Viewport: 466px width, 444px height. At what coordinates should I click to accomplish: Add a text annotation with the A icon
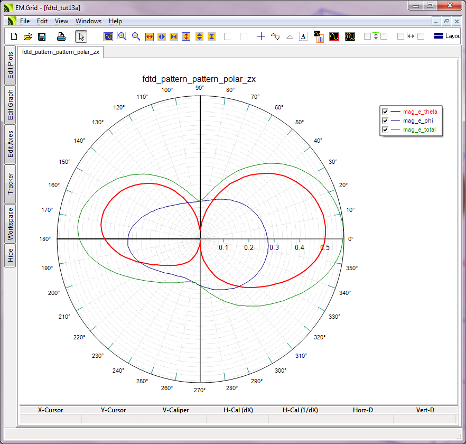(x=303, y=36)
